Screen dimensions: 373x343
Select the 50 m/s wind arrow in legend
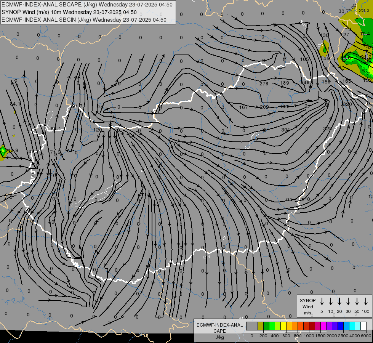click(x=357, y=301)
